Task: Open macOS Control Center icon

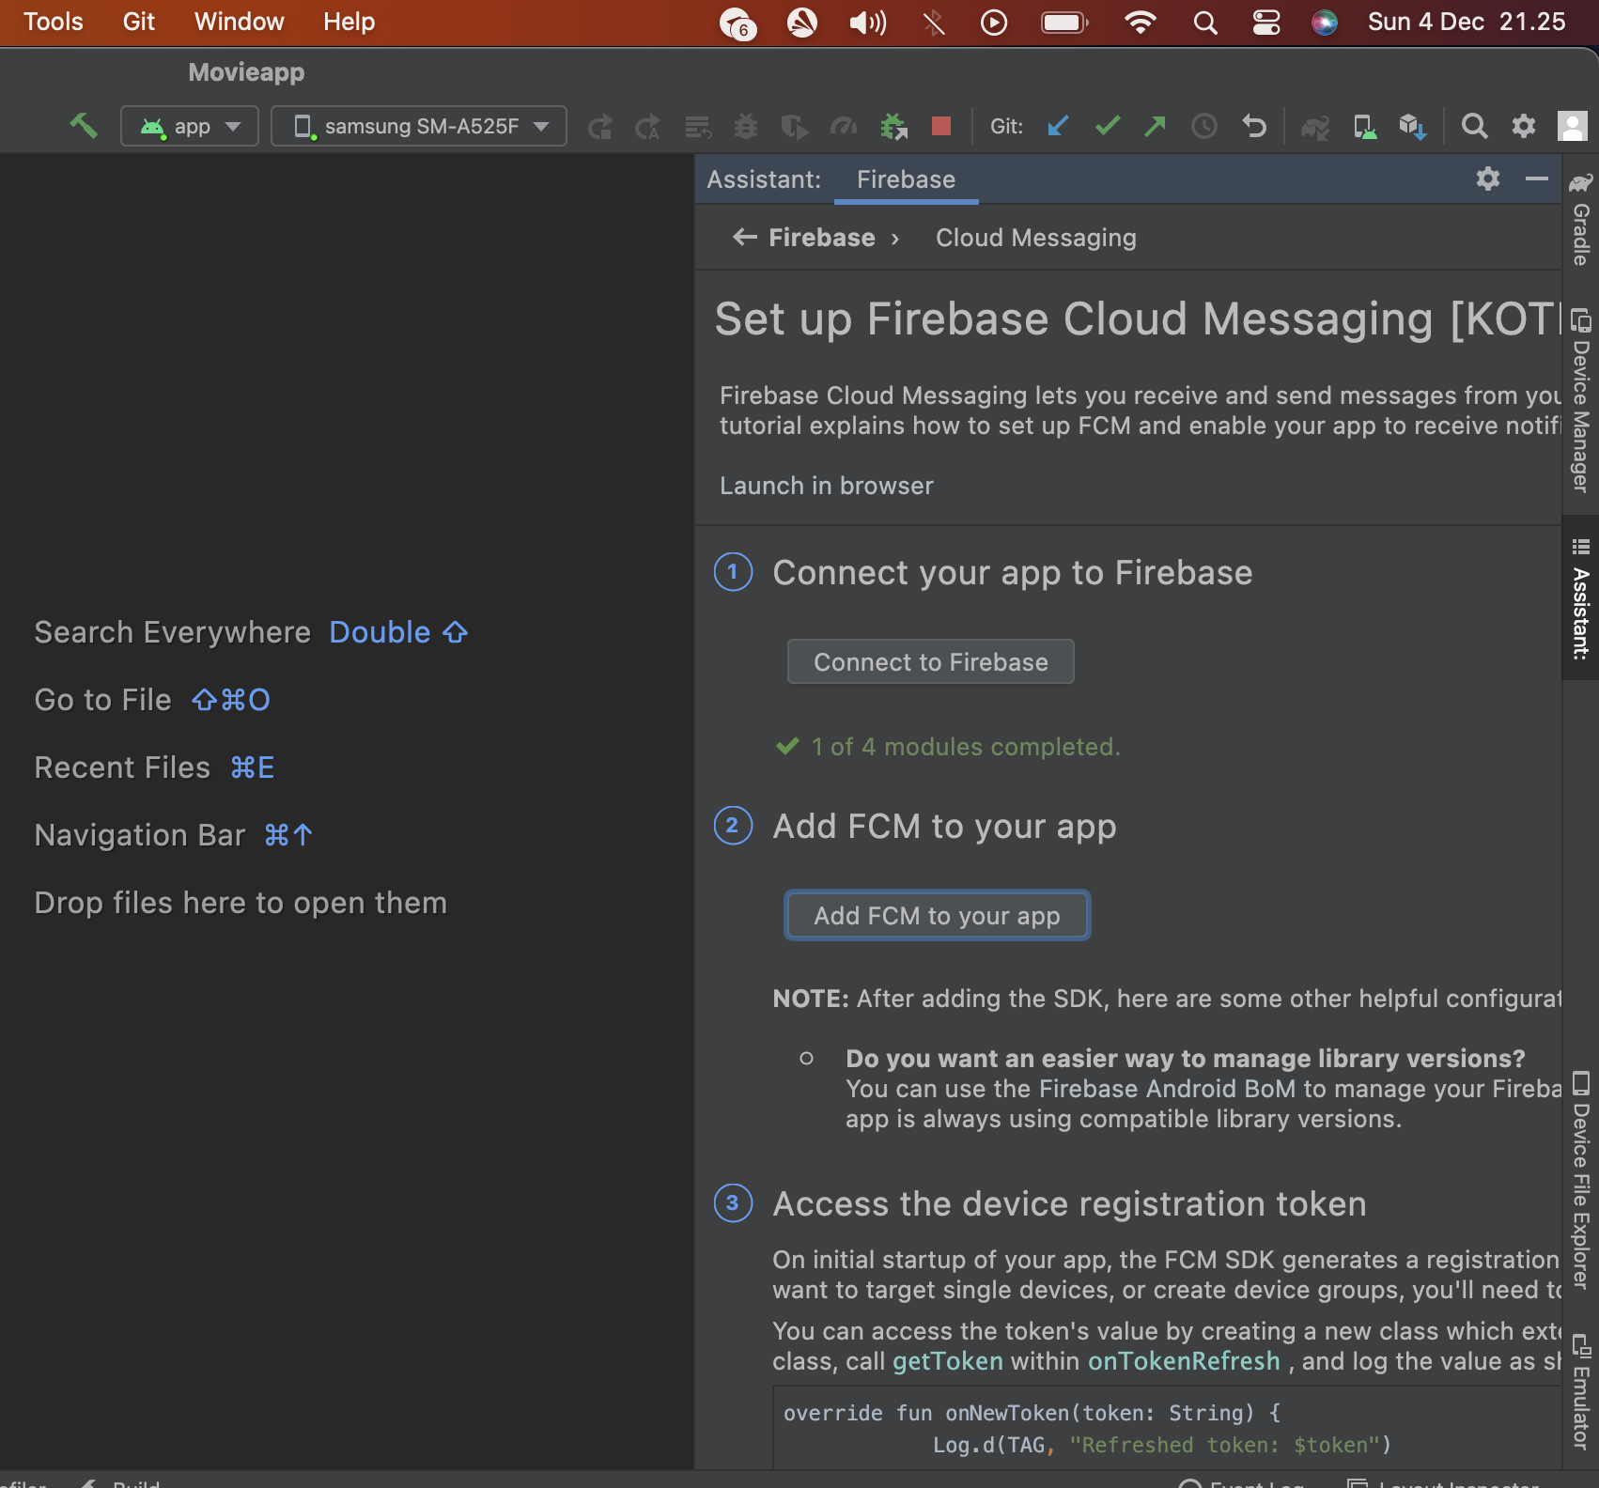Action: [1265, 23]
